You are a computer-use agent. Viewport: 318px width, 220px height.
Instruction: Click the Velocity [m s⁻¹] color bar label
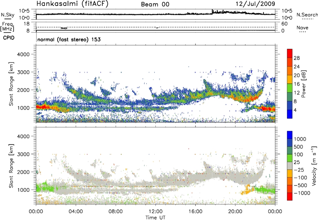[314, 166]
